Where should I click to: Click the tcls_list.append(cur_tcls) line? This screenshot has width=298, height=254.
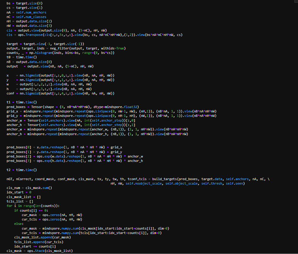38,242
